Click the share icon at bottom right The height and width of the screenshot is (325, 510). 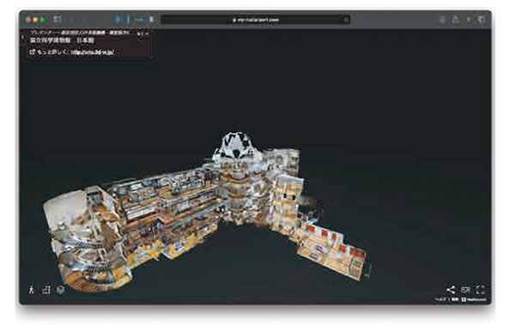pyautogui.click(x=451, y=290)
